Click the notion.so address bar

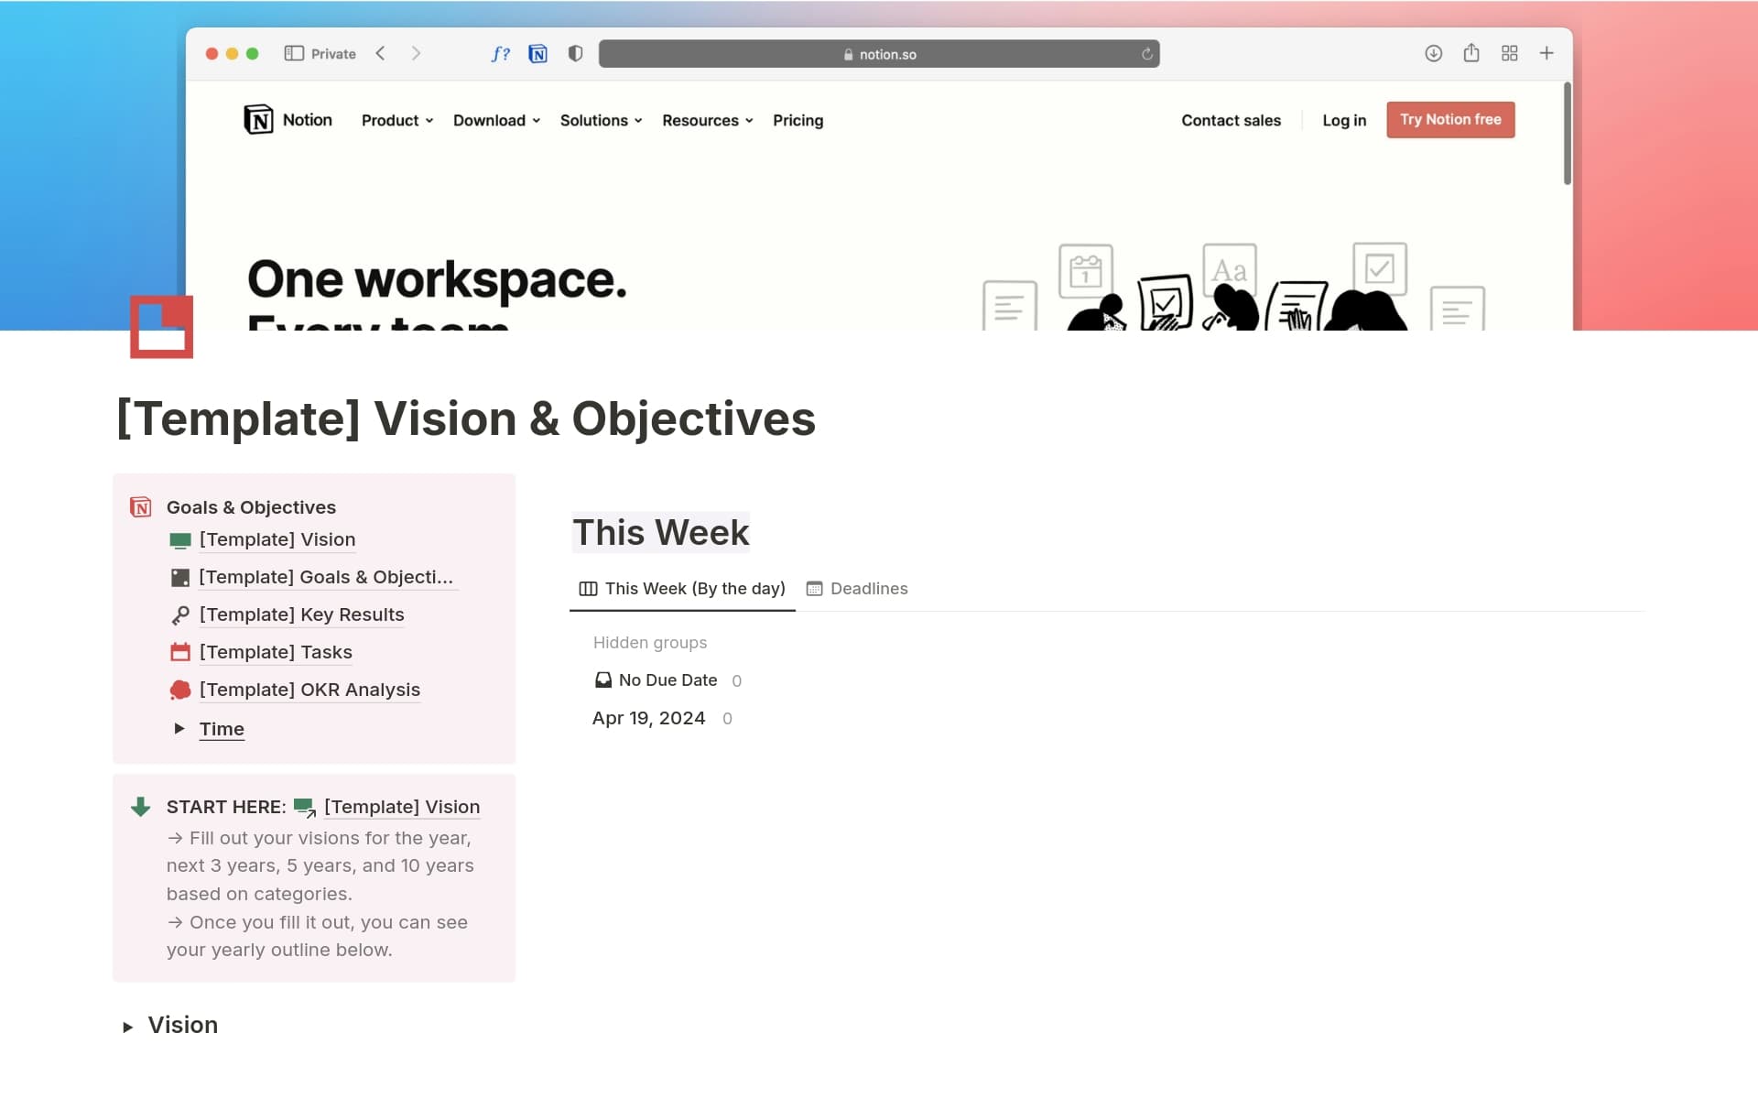[879, 54]
